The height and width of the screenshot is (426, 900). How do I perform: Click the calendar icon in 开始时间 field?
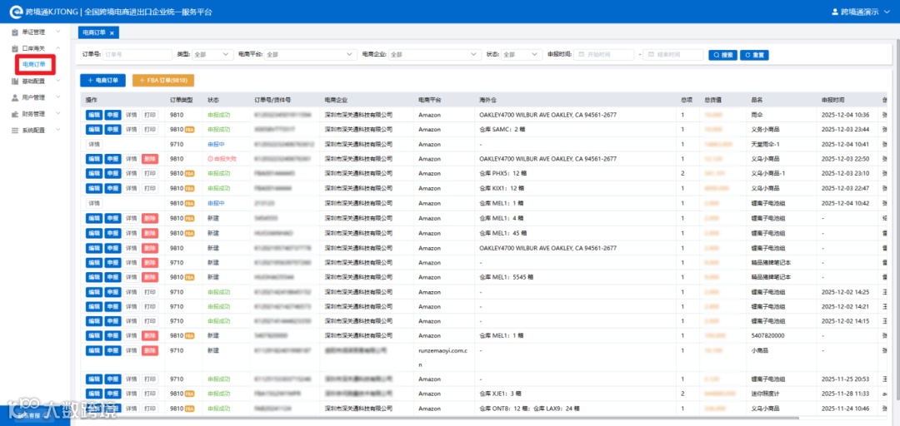[x=582, y=54]
